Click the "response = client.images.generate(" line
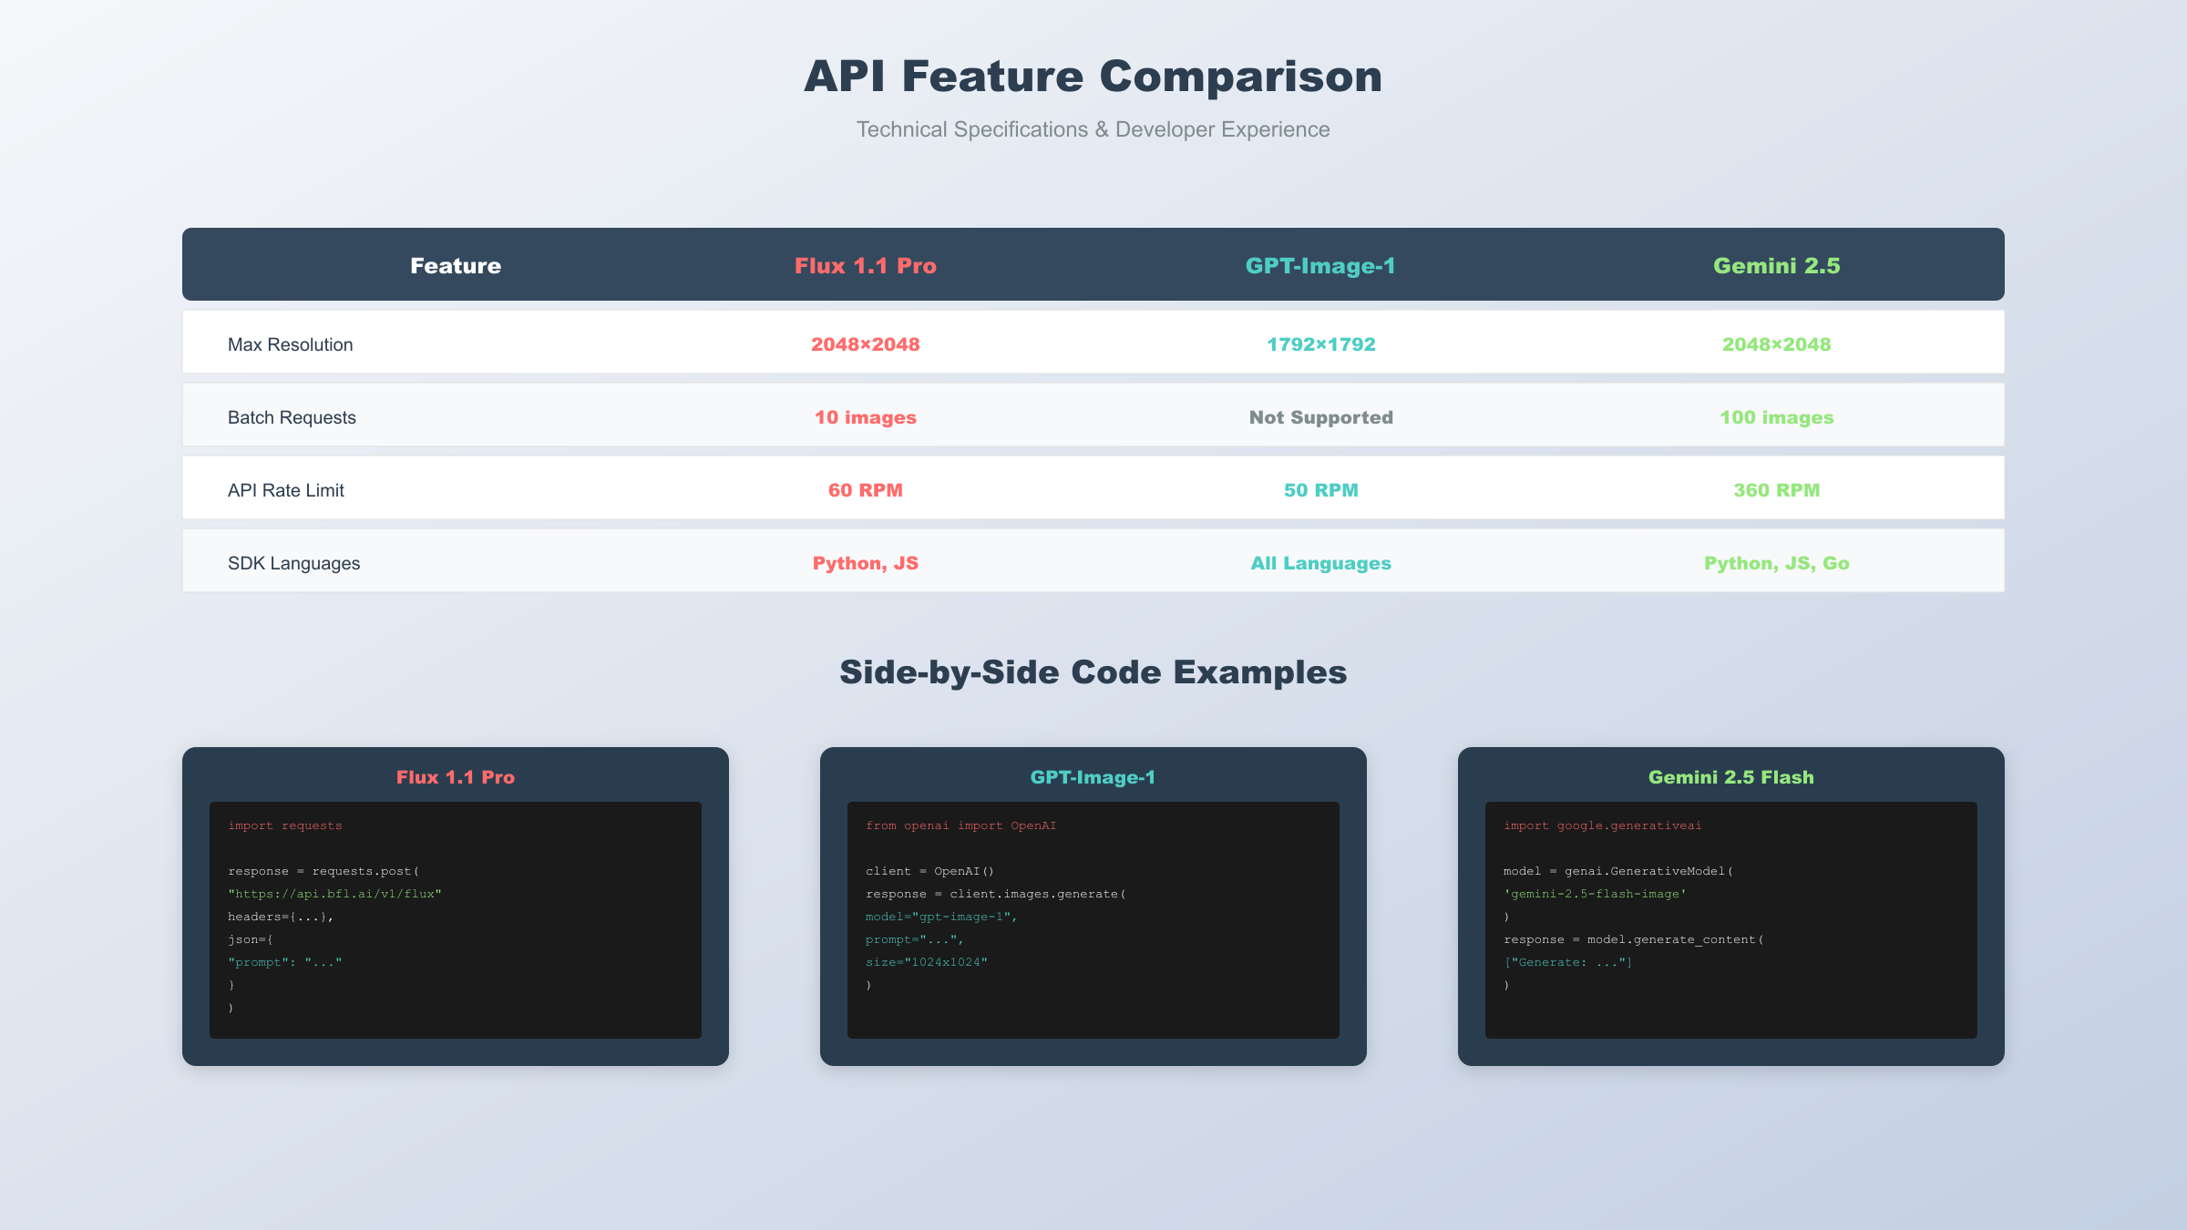 coord(996,894)
